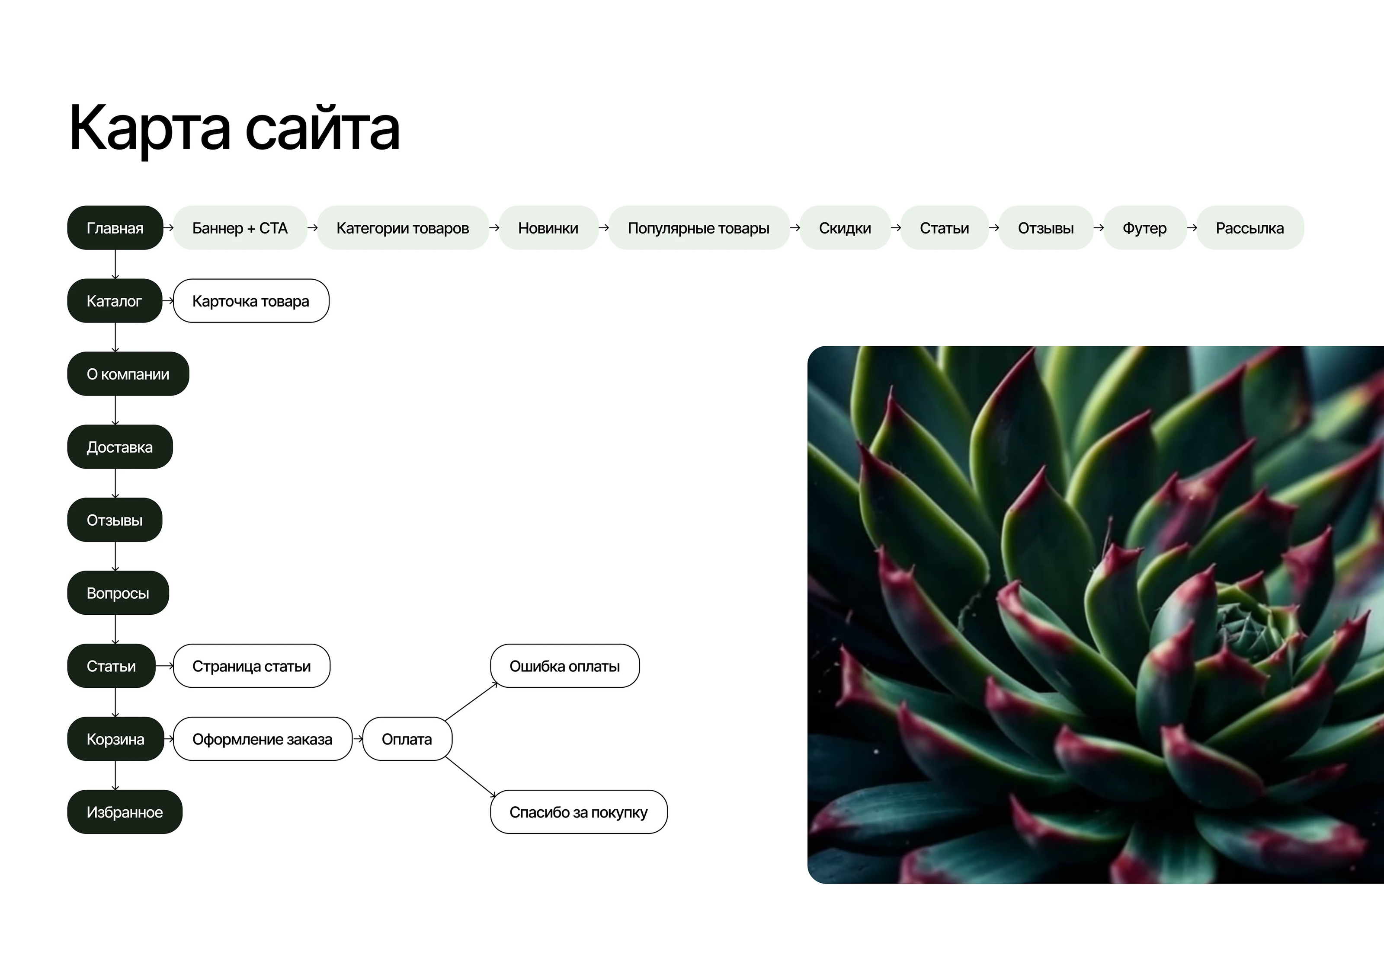Select the dark Отзывы node in left column
The height and width of the screenshot is (980, 1384).
click(114, 520)
